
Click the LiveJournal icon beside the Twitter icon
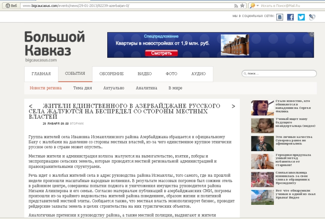(312, 17)
